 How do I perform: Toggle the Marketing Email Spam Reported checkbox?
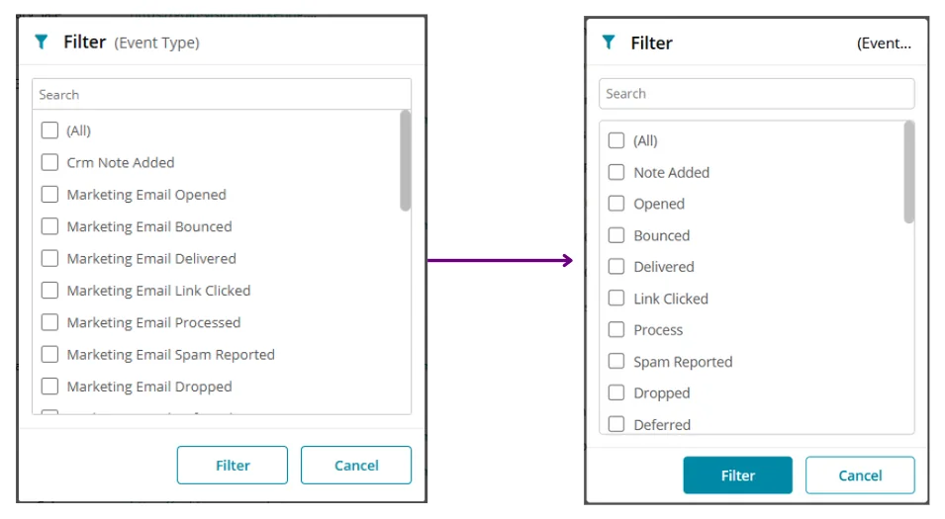49,355
